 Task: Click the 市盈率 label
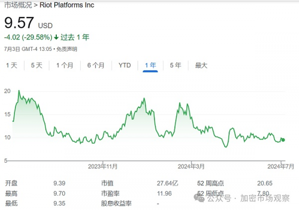point(110,194)
